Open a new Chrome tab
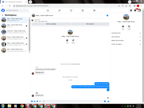144x108 pixels. [x=30, y=2]
